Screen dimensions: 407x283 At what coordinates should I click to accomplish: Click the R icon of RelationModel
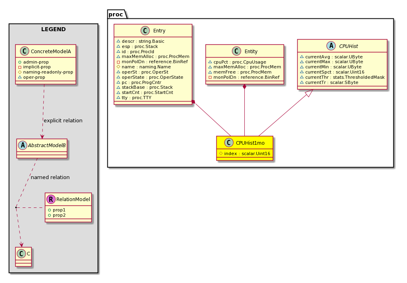51,199
